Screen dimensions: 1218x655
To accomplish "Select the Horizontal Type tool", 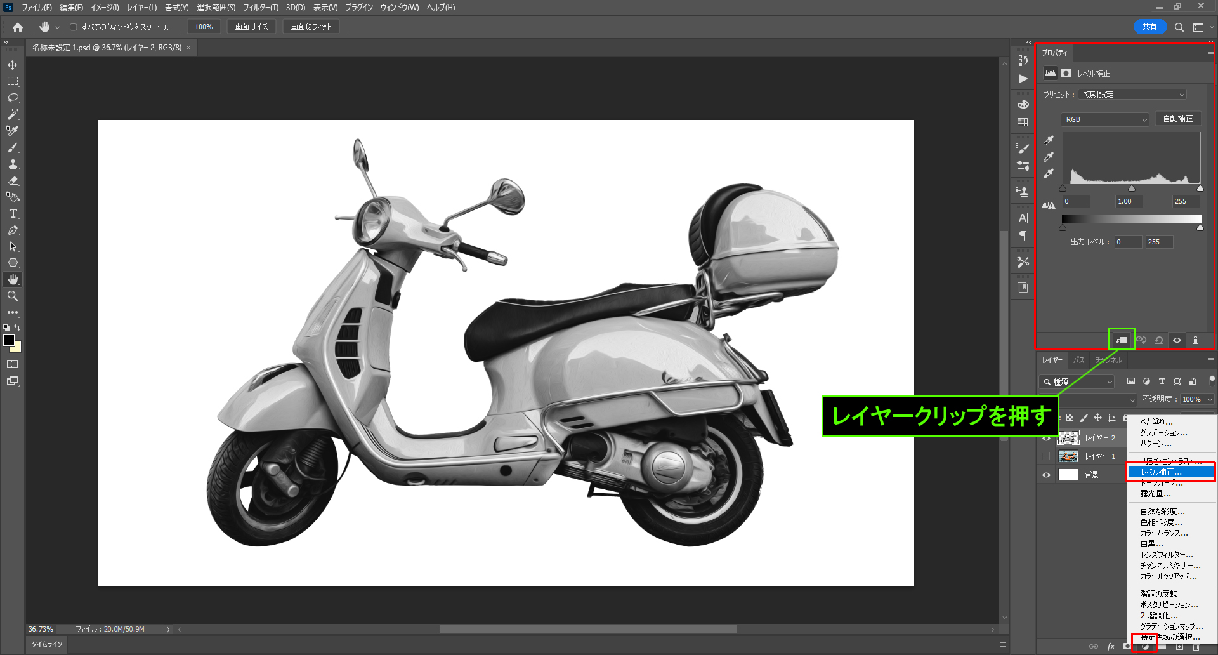I will [x=13, y=214].
